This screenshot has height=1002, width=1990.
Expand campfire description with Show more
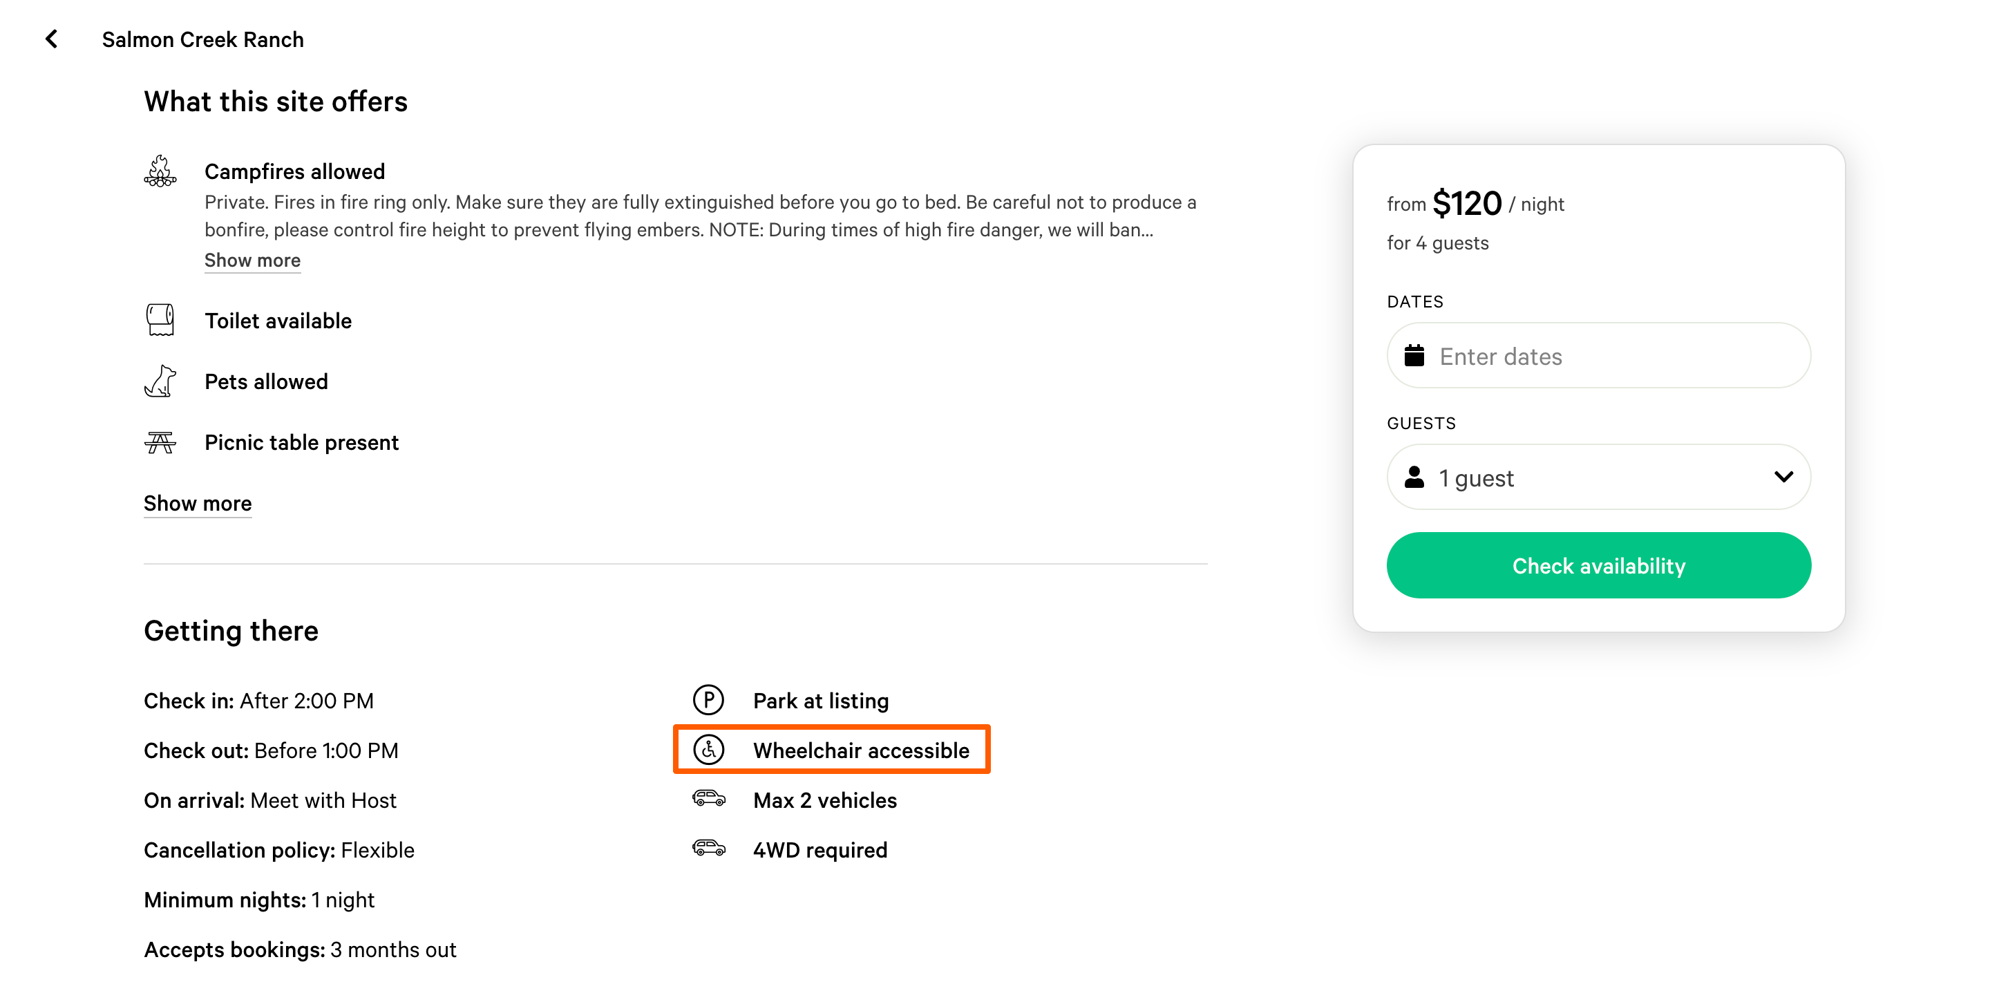tap(252, 261)
